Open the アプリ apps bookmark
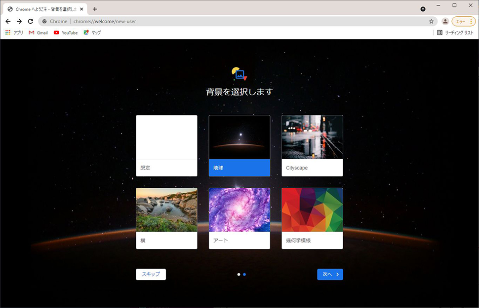Image resolution: width=479 pixels, height=308 pixels. pos(14,33)
